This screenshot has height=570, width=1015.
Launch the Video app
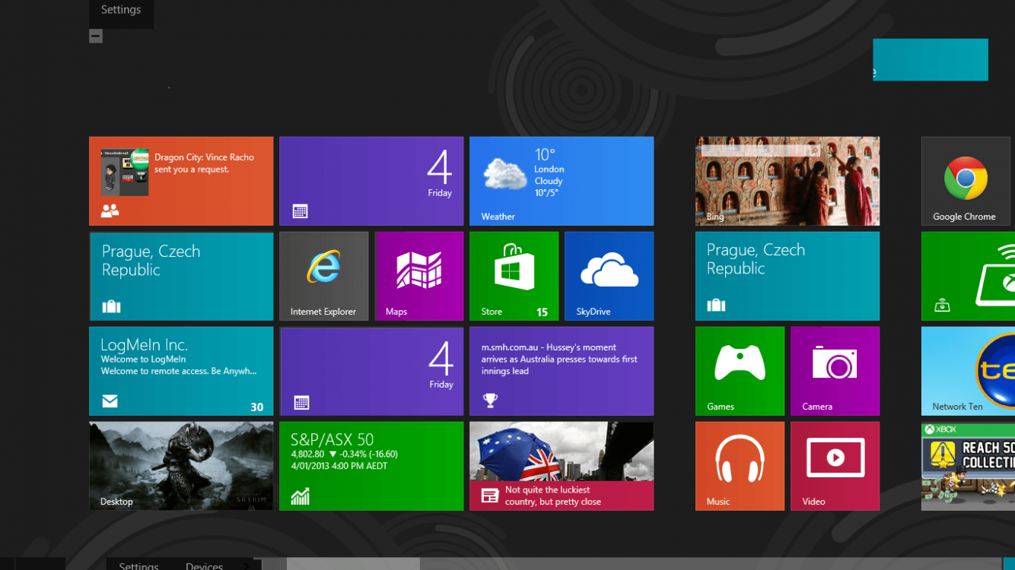pos(835,465)
